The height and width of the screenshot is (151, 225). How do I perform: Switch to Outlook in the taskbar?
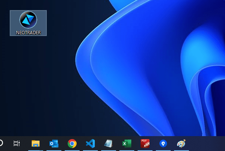point(54,144)
